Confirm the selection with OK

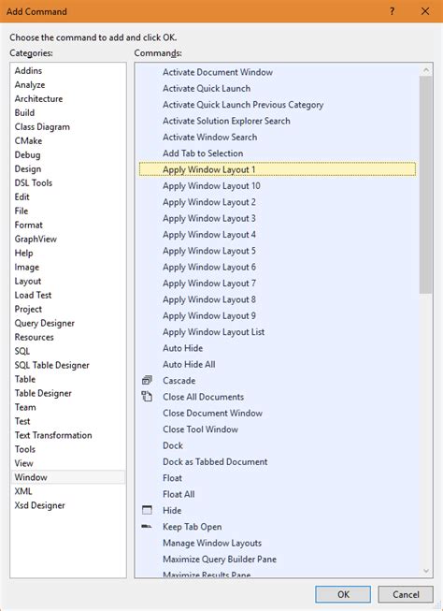point(343,594)
